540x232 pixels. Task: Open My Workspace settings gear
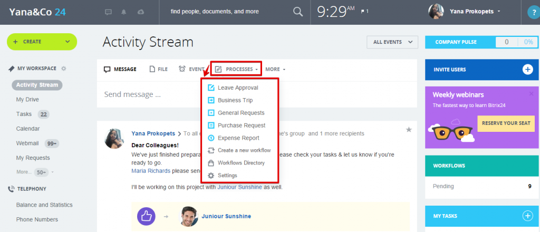pyautogui.click(x=63, y=69)
